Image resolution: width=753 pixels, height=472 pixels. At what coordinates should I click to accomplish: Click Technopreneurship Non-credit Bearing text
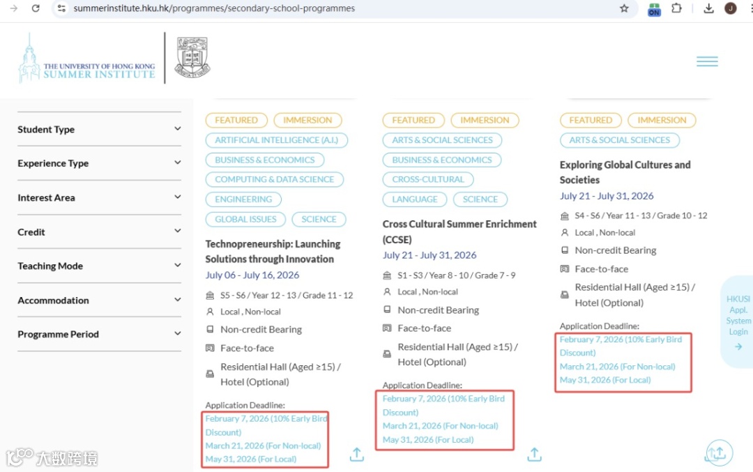click(x=261, y=329)
